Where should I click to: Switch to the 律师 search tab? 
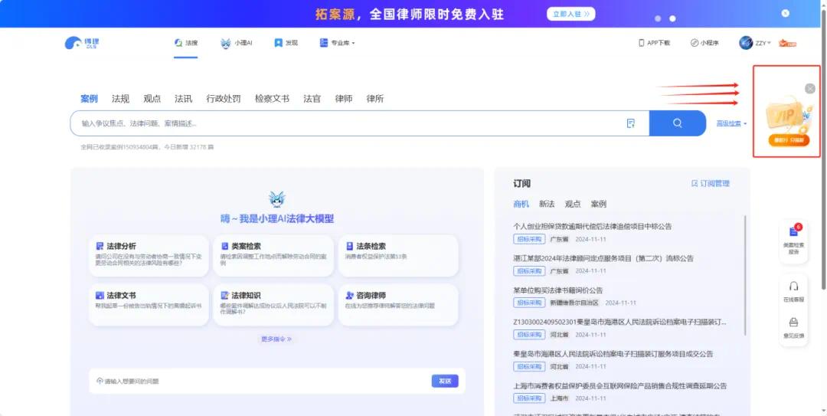(344, 98)
